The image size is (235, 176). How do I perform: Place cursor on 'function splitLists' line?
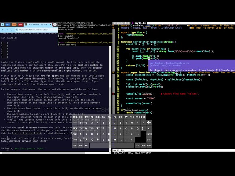pyautogui.click(x=149, y=42)
